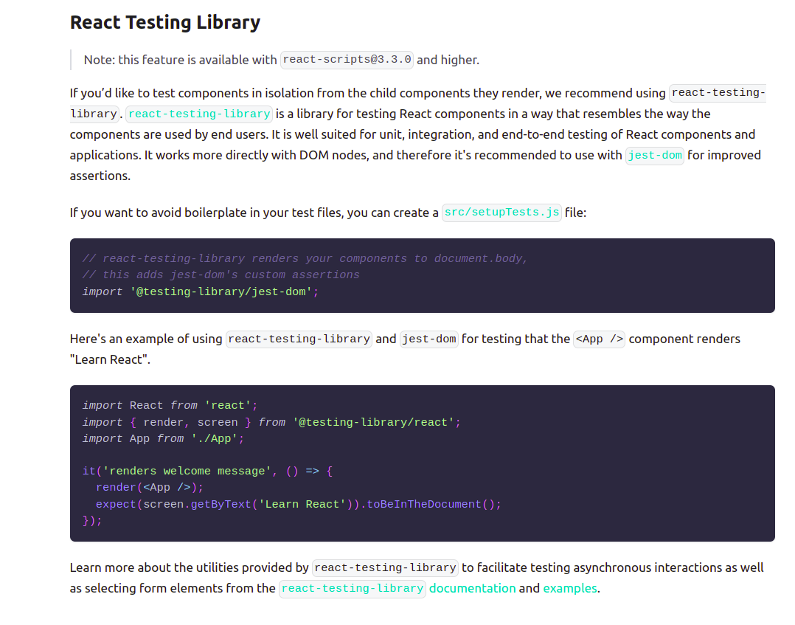Screen dimensions: 795x625
Task: Click the <App /> inline code in paragraph
Action: pos(600,339)
